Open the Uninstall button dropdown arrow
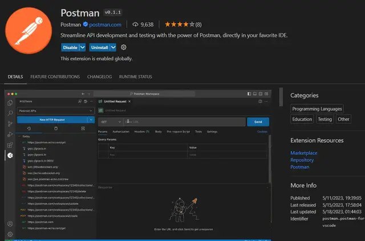The width and height of the screenshot is (365, 241). pos(113,47)
